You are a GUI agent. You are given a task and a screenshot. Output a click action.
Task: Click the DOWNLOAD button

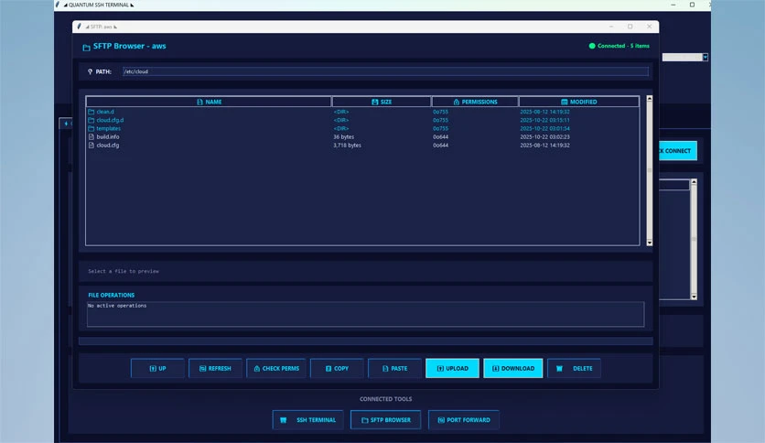click(x=512, y=368)
